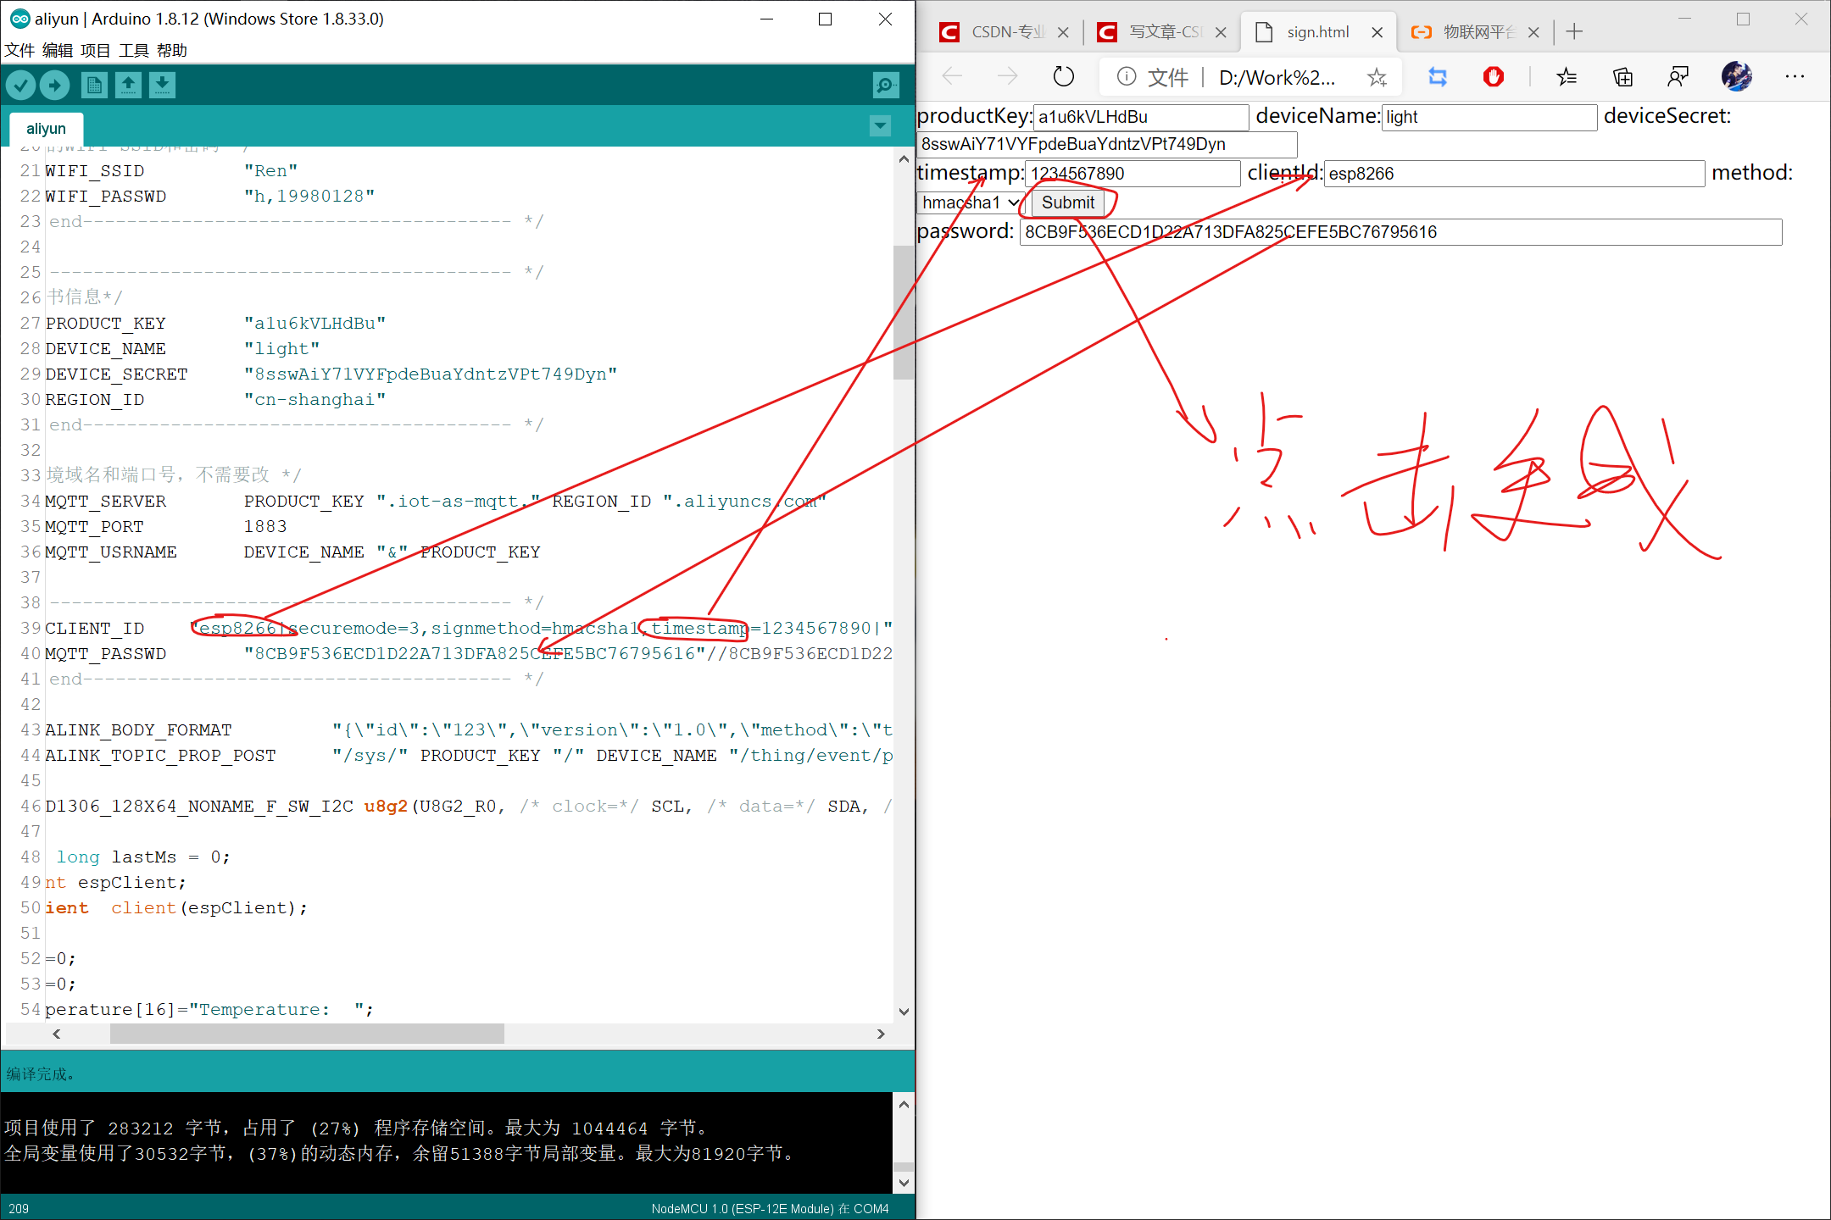The width and height of the screenshot is (1831, 1220).
Task: Click the Submit button
Action: (x=1067, y=202)
